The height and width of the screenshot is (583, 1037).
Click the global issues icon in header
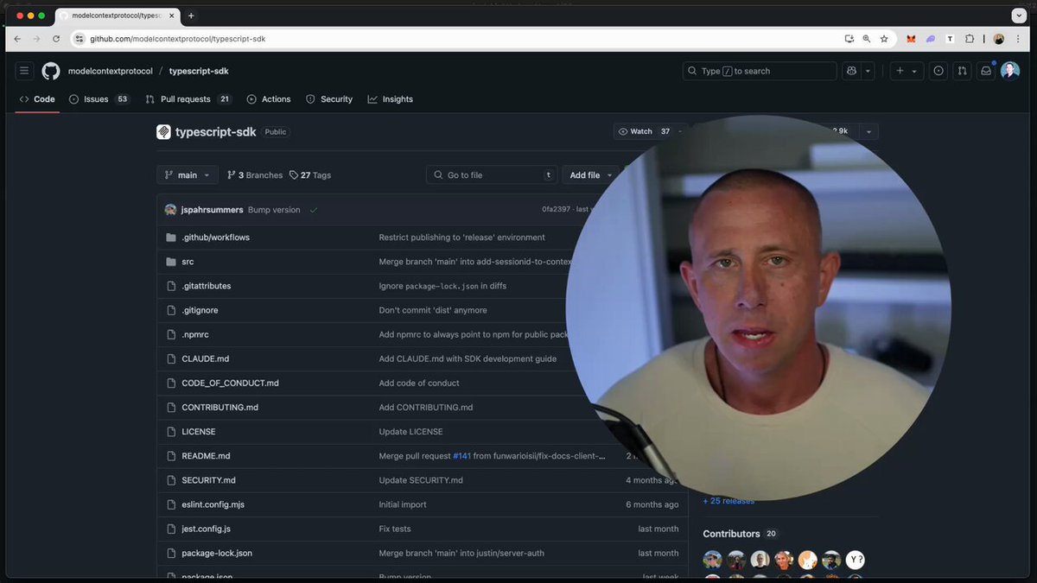[938, 71]
